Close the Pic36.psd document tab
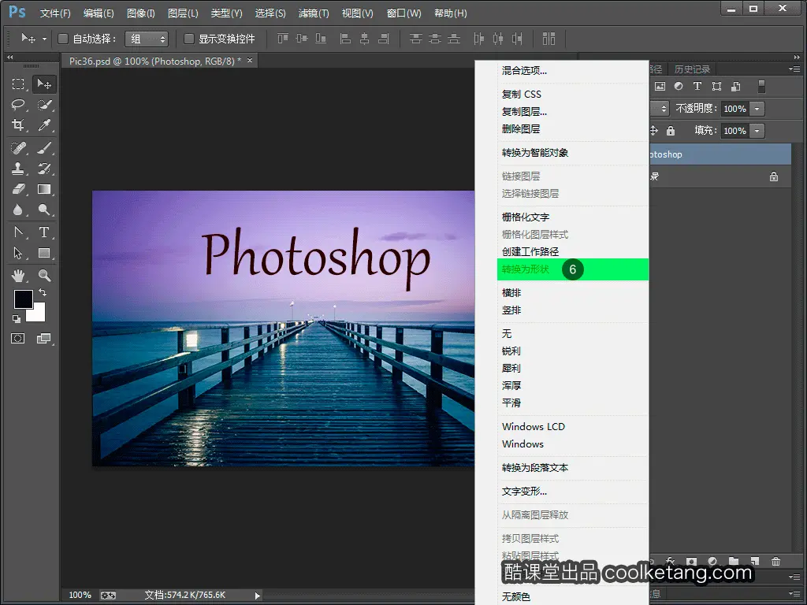The height and width of the screenshot is (605, 807). click(x=250, y=61)
